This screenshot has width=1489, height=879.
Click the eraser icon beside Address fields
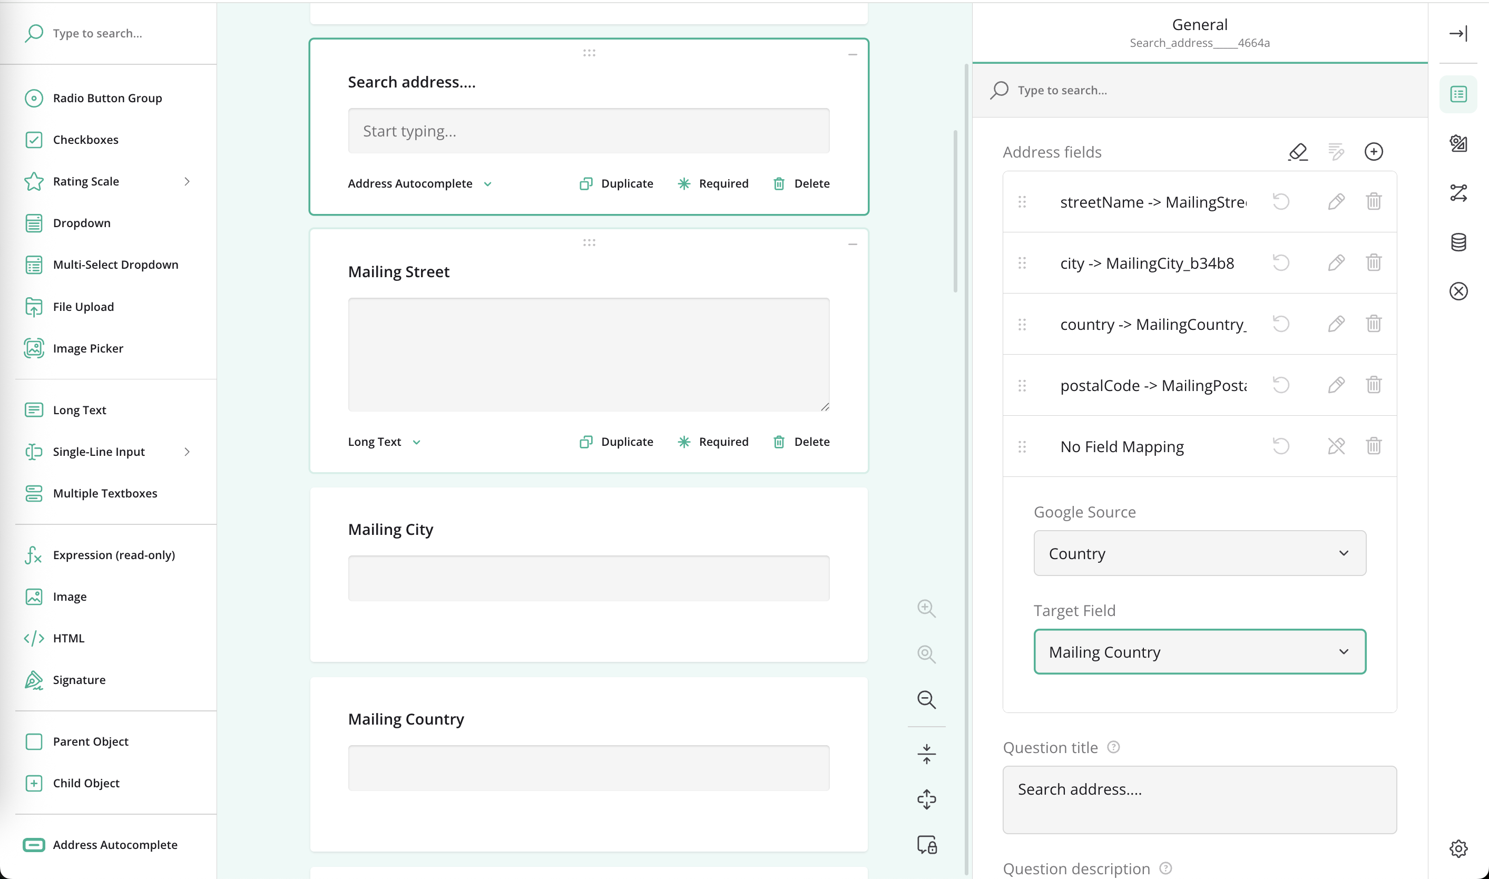point(1297,152)
